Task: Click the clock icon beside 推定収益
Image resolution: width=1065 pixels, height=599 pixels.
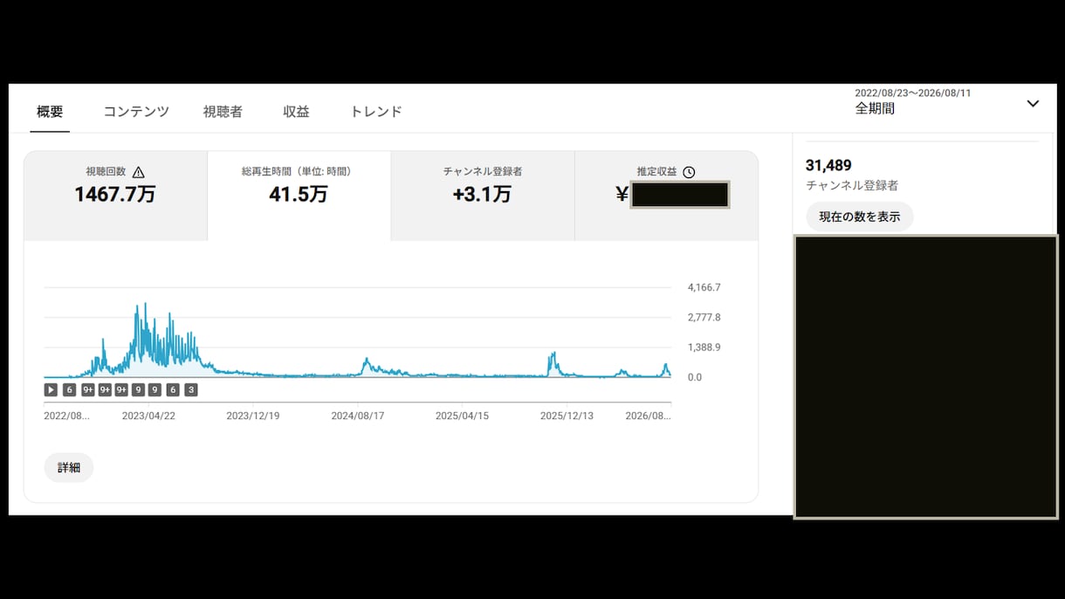Action: [x=689, y=172]
